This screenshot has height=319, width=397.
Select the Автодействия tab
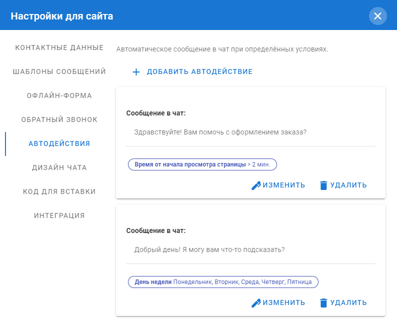click(59, 144)
